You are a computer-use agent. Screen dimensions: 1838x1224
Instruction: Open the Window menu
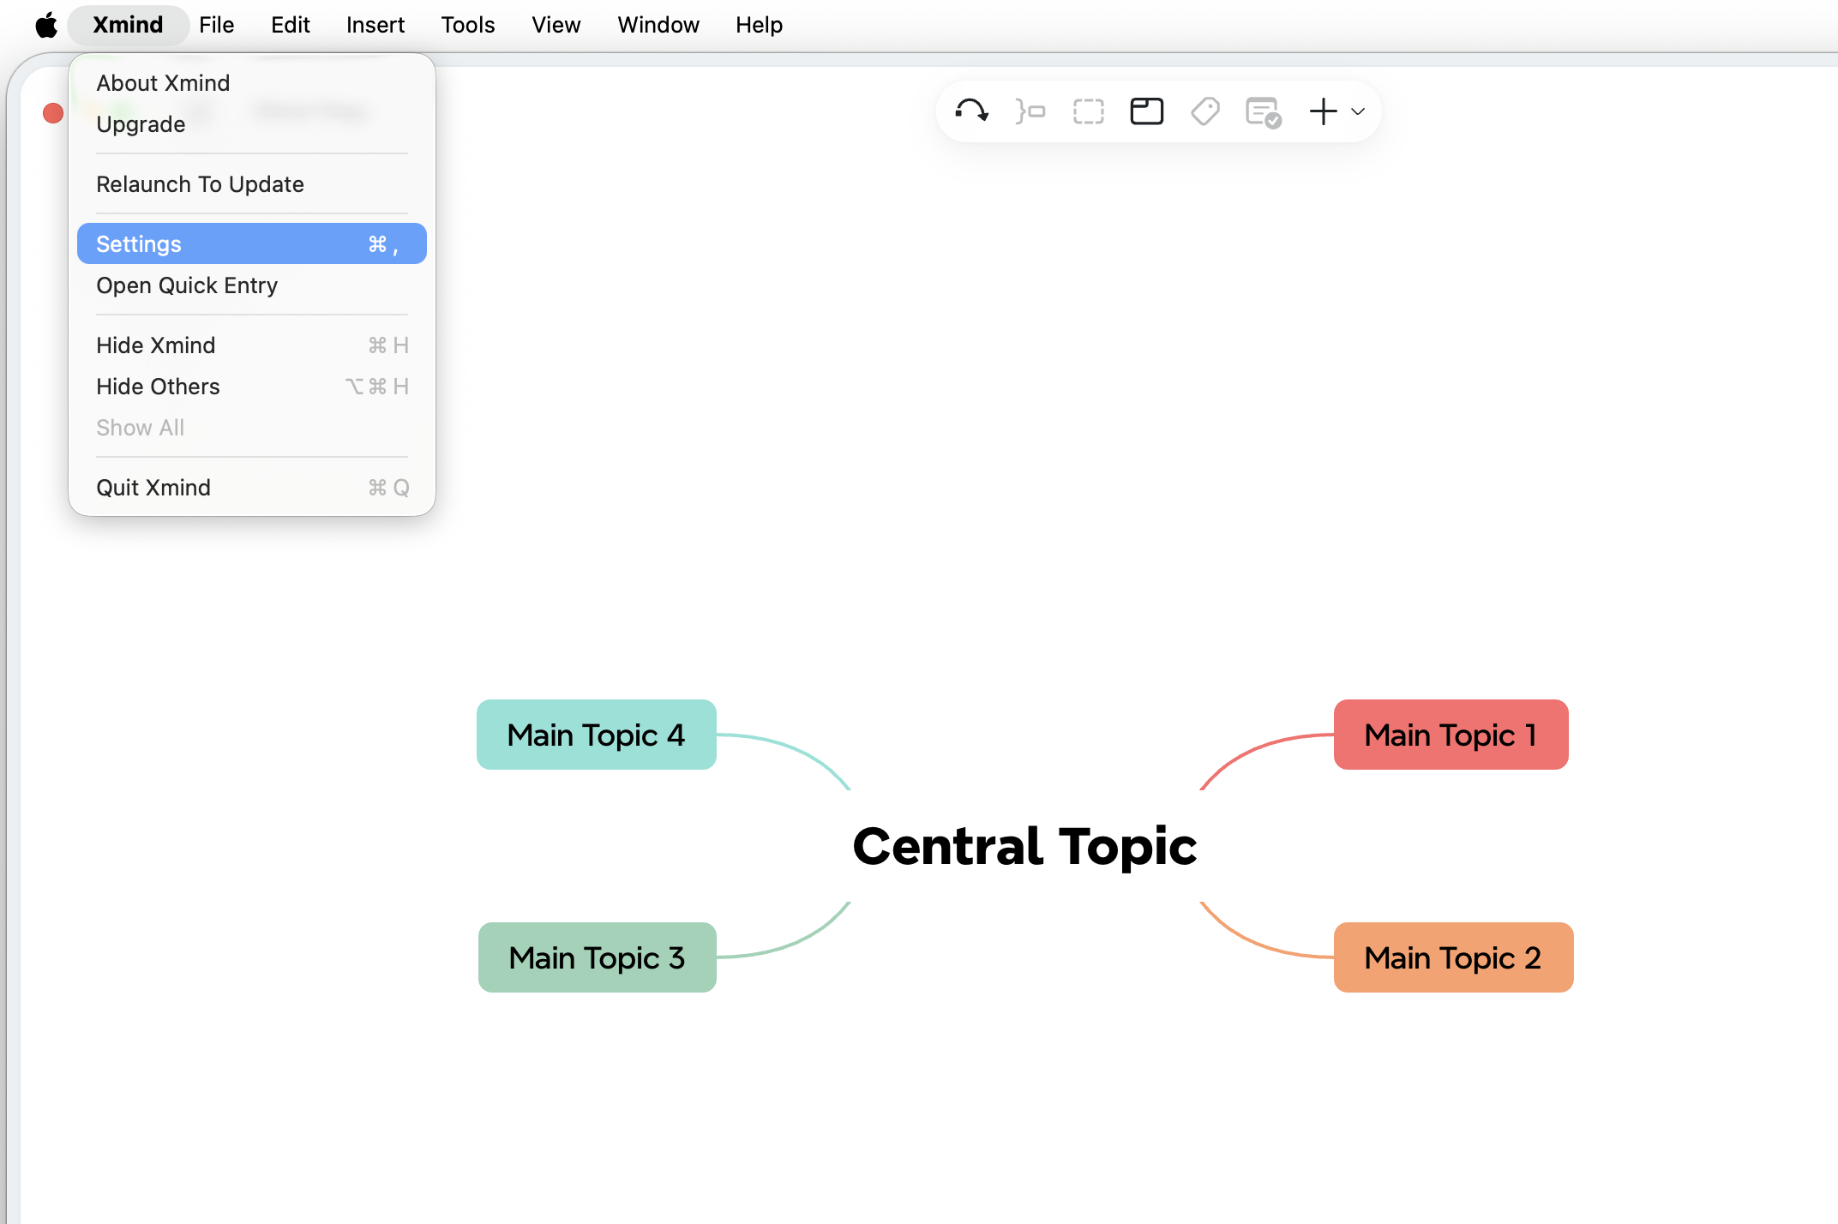658,25
